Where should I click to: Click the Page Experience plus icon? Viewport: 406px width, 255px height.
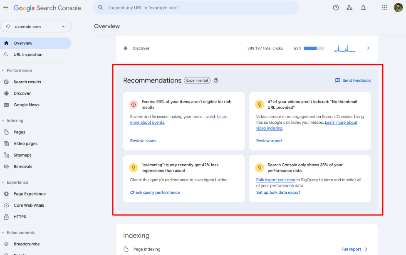(x=7, y=194)
